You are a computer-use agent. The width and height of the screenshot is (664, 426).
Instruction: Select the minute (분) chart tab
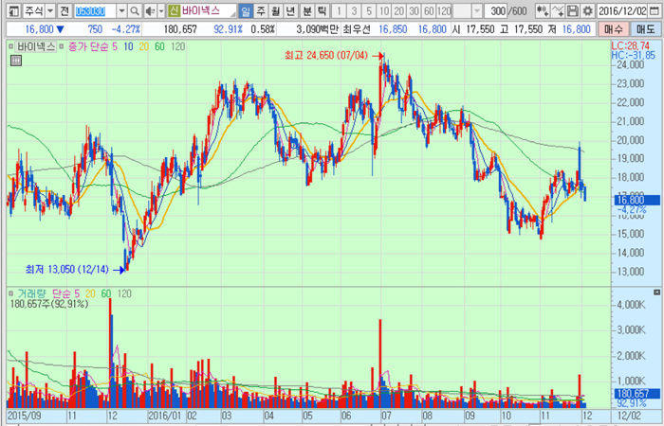[305, 10]
